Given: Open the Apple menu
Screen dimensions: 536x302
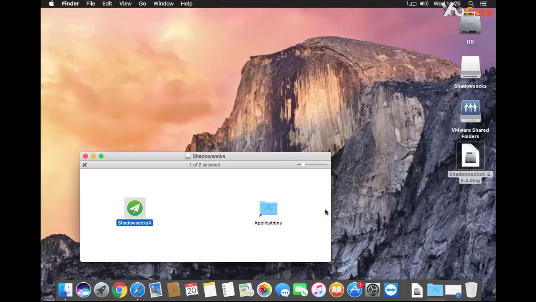Looking at the screenshot, I should (52, 4).
